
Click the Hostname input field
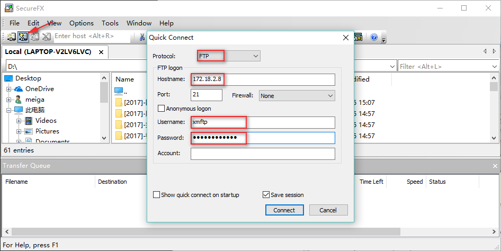click(263, 79)
